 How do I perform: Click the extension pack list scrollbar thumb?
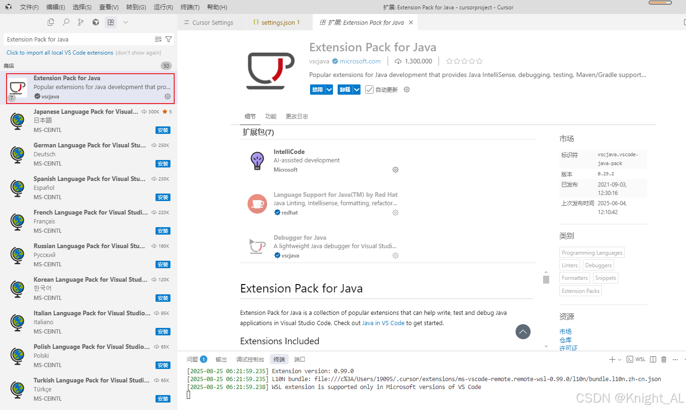[546, 279]
